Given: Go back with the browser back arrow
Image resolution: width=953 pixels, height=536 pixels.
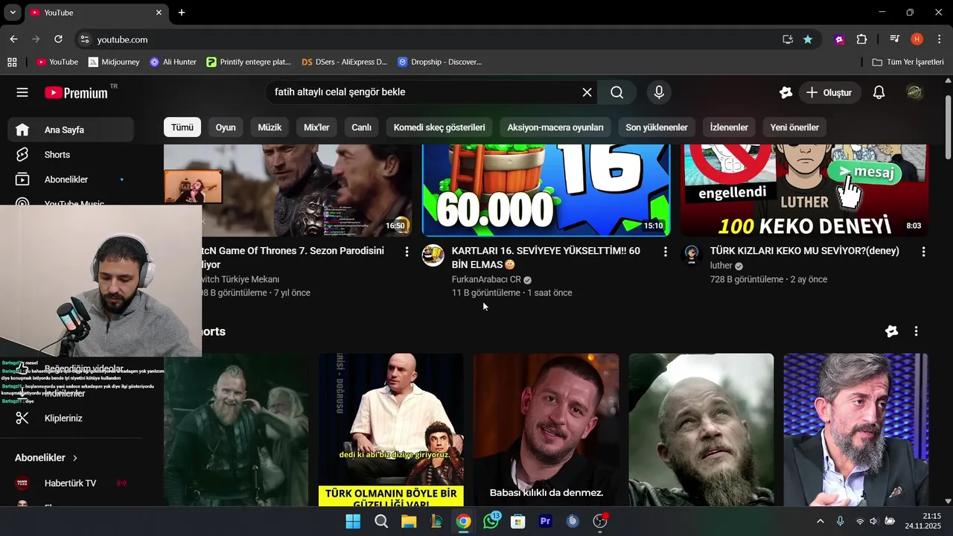Looking at the screenshot, I should [x=13, y=39].
